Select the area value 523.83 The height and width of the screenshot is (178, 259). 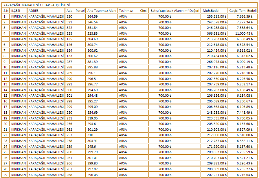tap(102, 33)
